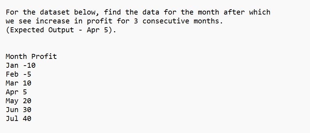The image size is (310, 133).
Task: Click the 'Feb' month label
Action: pyautogui.click(x=12, y=74)
